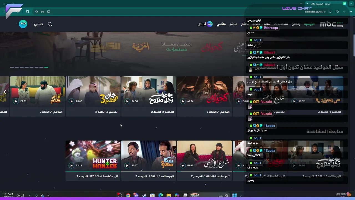The image size is (355, 200).
Task: Open تابع مشاهدة الحلقة 128، الموسم 1
Action: (x=97, y=176)
